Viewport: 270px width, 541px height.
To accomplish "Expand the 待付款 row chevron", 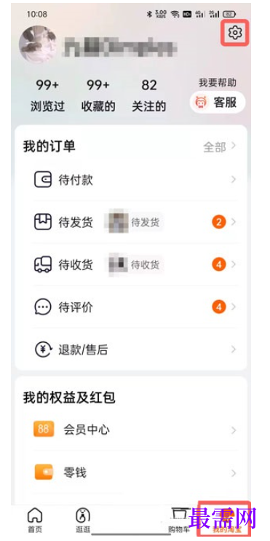I will click(234, 179).
